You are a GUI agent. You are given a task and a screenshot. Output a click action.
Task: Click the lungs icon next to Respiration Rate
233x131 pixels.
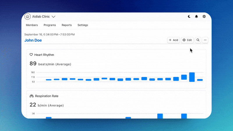[x=31, y=96]
